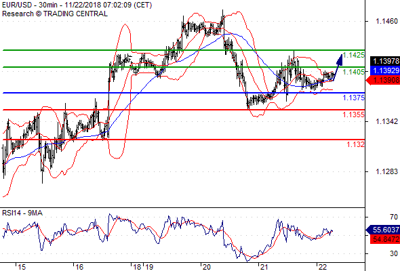The width and height of the screenshot is (400, 271).
Task: Click the 1.13929 blue price tag
Action: [385, 70]
